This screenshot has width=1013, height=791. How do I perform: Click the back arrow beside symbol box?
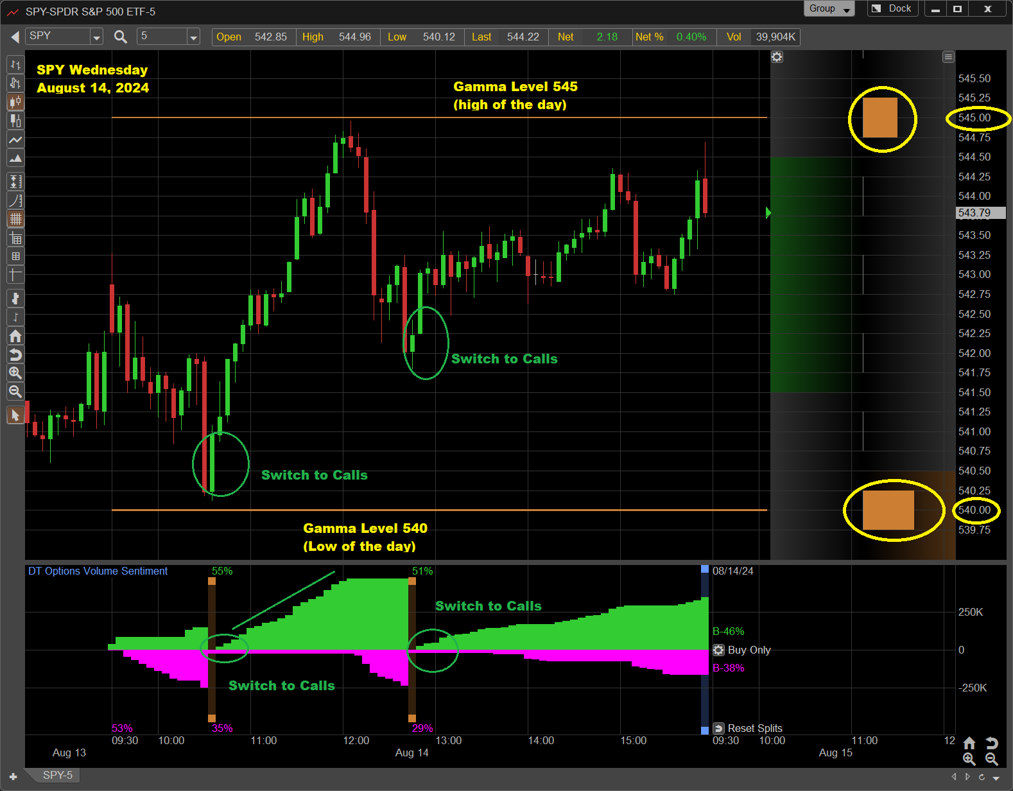[15, 37]
